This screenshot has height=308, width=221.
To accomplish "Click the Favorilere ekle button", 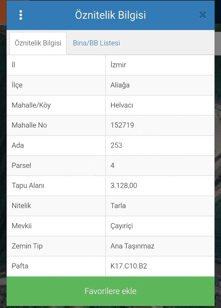I will [x=110, y=291].
